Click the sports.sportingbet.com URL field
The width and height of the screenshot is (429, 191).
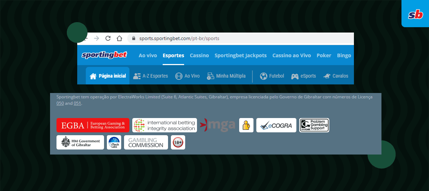[240, 38]
